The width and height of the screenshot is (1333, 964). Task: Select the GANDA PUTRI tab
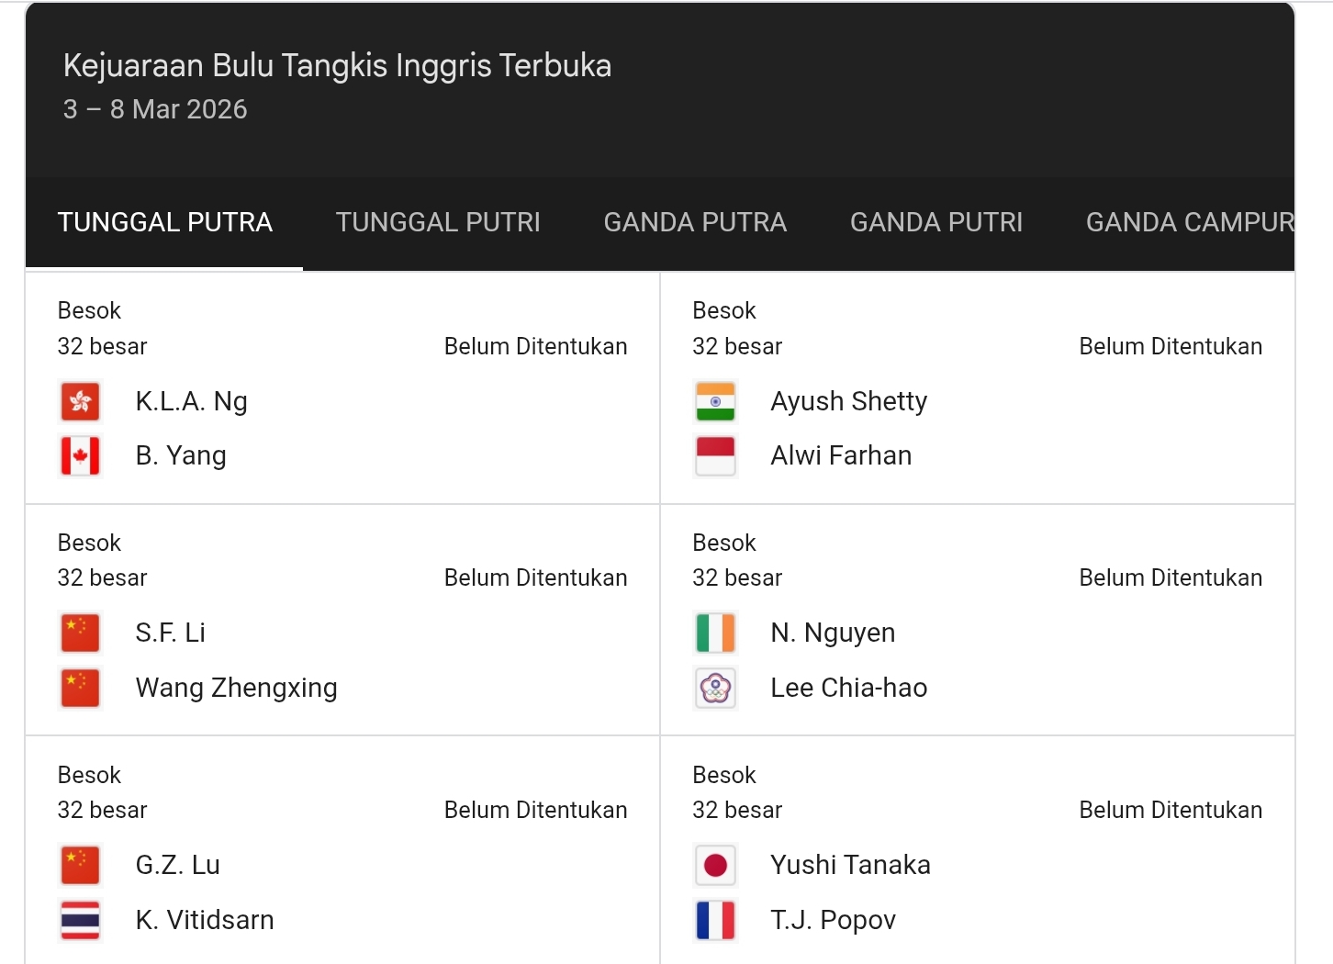coord(935,222)
